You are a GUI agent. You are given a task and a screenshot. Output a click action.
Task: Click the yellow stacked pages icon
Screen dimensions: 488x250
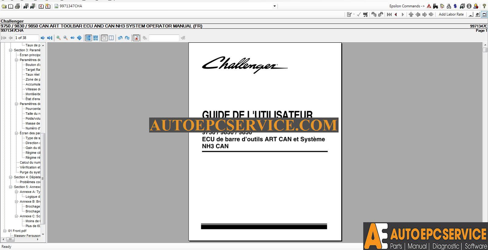pos(442,6)
